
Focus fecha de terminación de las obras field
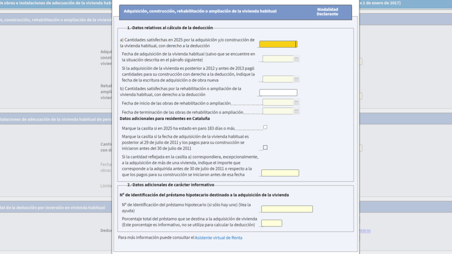pyautogui.click(x=278, y=111)
